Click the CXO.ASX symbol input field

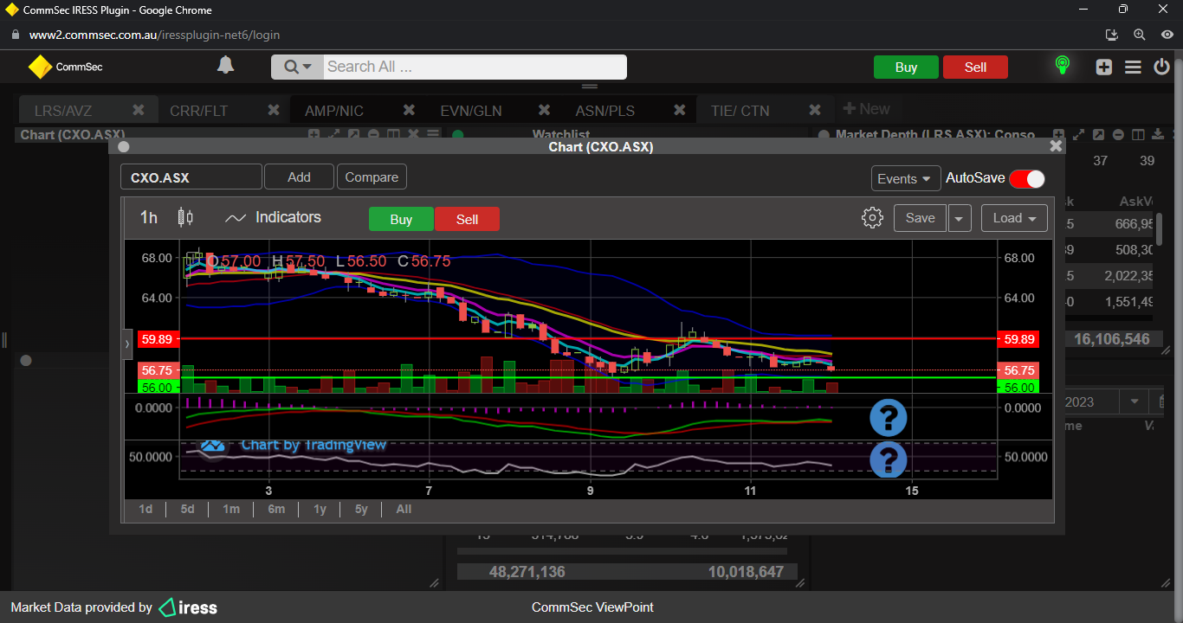click(191, 177)
